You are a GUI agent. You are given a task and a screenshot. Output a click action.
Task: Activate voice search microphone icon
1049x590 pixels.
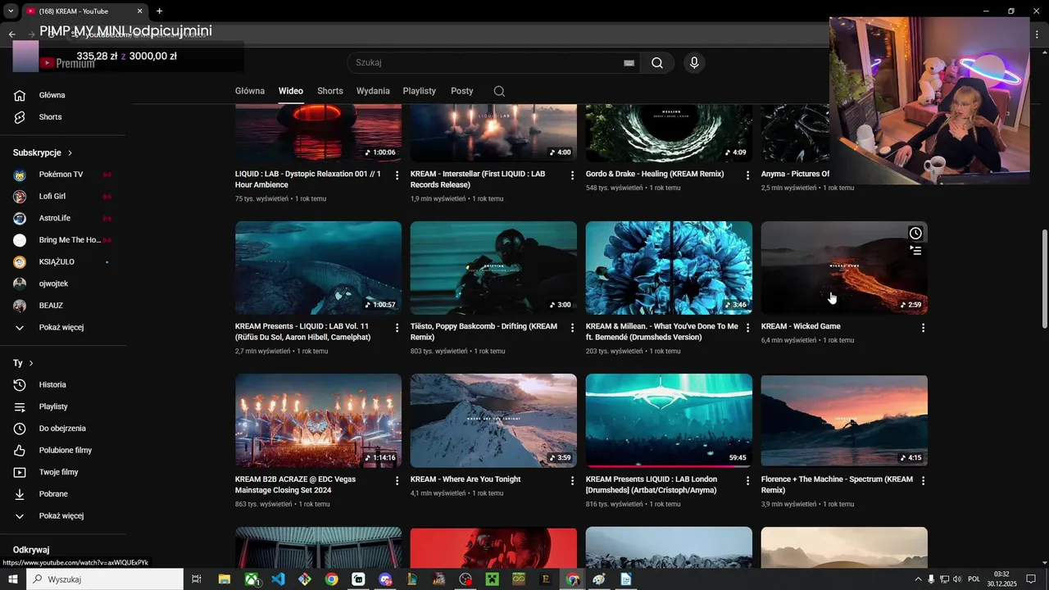694,63
